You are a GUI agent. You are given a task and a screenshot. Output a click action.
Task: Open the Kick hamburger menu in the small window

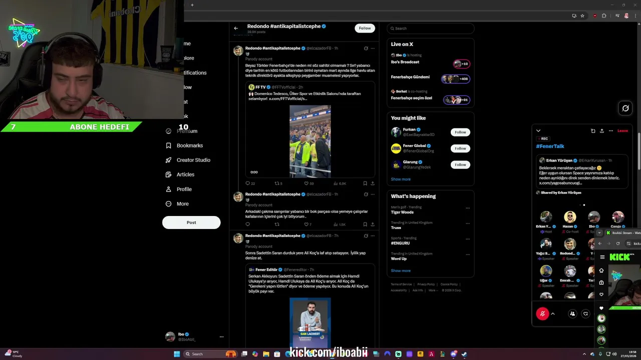click(602, 257)
